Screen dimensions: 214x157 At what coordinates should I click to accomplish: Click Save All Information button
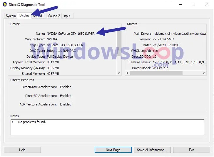[152, 150]
